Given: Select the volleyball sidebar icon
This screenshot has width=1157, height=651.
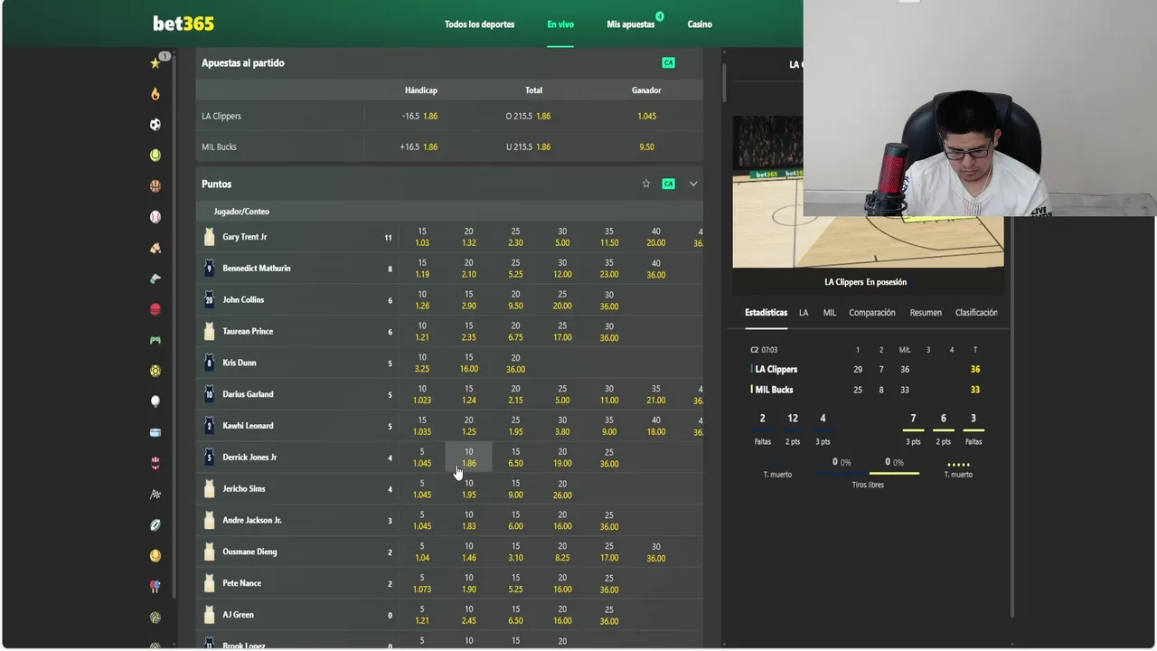Looking at the screenshot, I should [x=155, y=618].
